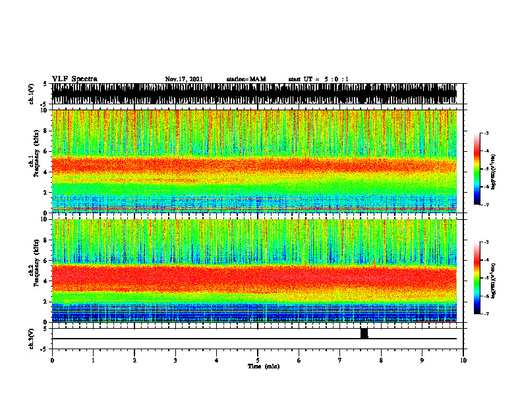Click the "-5" tick on ch.3(V) axis
The image size is (522, 404).
click(44, 349)
